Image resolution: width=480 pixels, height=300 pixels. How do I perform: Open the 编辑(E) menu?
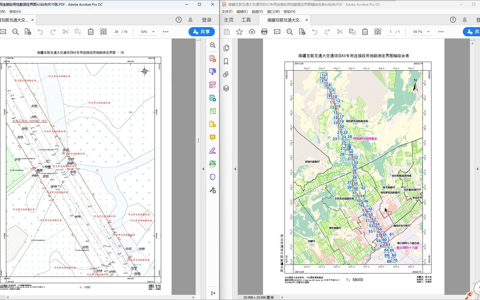tap(242, 12)
